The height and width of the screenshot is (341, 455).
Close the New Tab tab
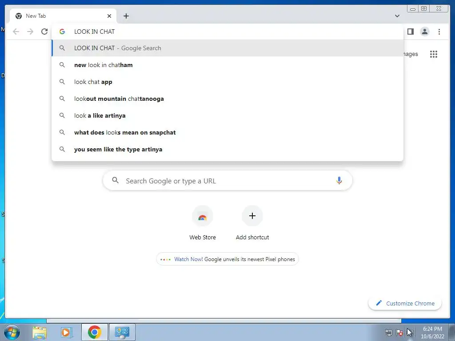point(109,16)
